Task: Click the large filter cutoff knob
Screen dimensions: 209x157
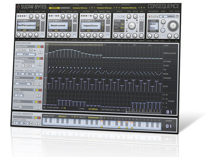Action: (x=132, y=26)
